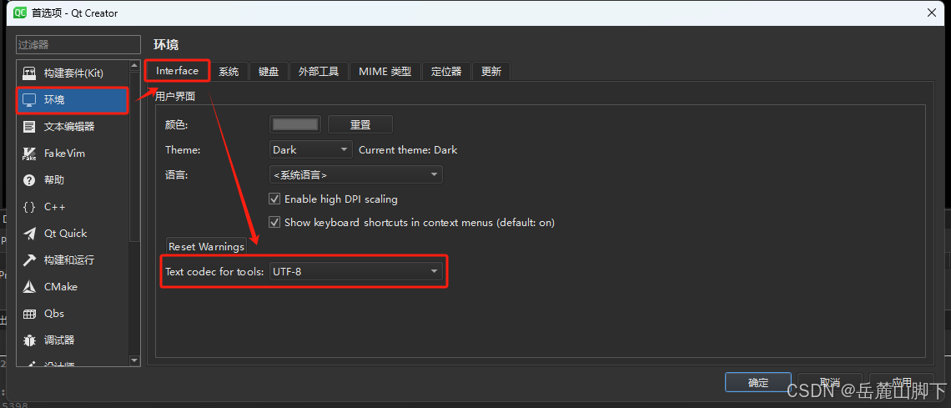Click the CMake triangle icon
951x408 pixels.
(29, 287)
